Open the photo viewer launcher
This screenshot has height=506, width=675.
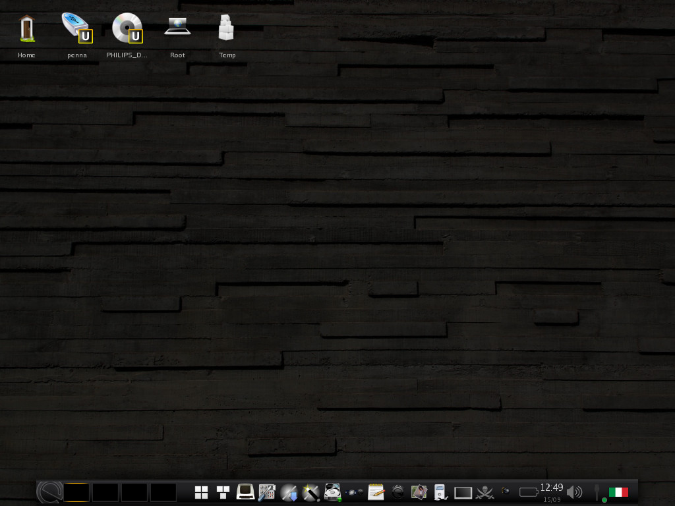[419, 492]
